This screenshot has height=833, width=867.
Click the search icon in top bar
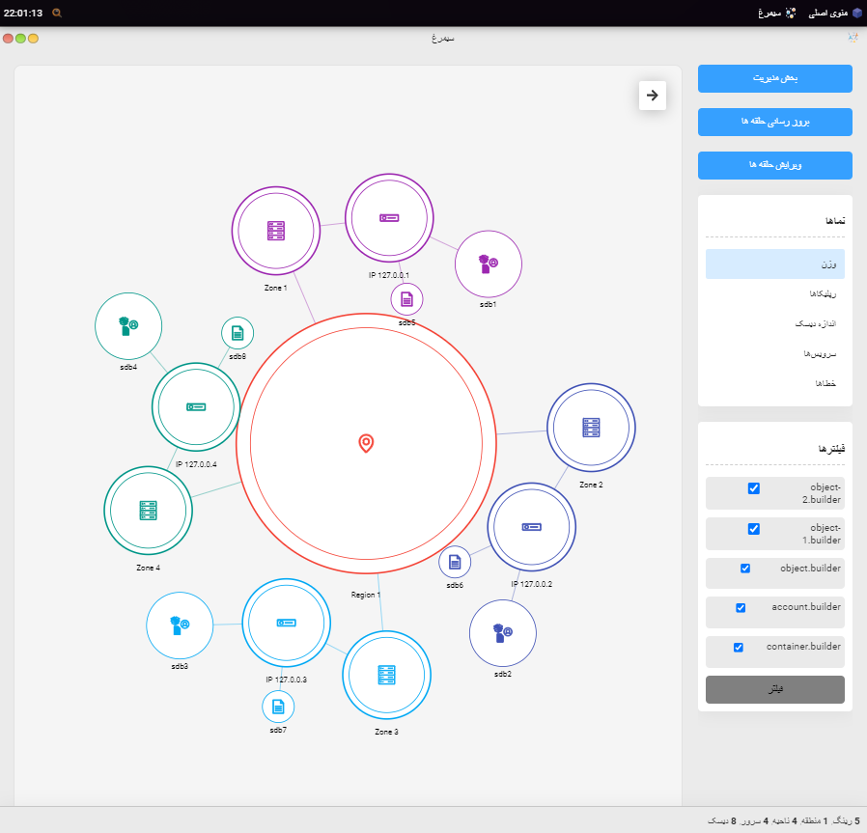(57, 13)
